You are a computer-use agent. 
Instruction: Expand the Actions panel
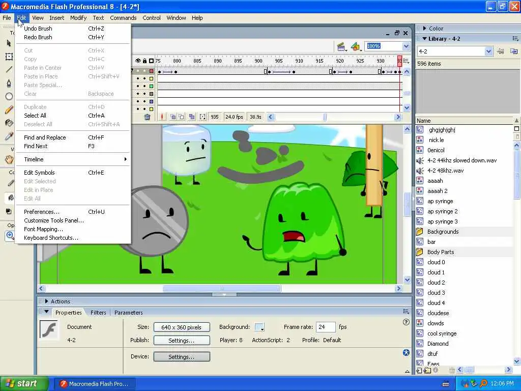[x=46, y=301]
